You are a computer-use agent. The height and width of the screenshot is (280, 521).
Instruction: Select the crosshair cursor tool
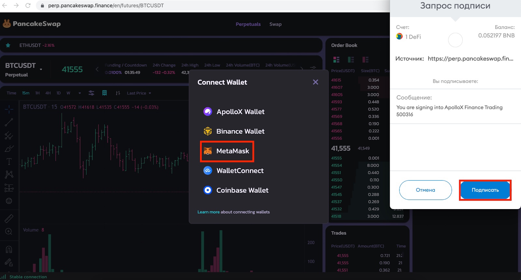point(9,109)
